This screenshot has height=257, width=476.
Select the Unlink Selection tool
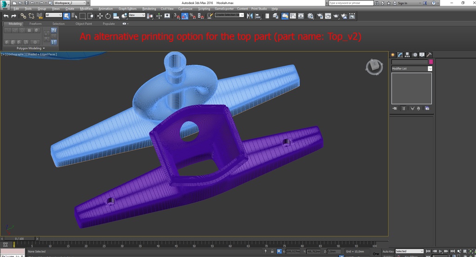pyautogui.click(x=31, y=16)
